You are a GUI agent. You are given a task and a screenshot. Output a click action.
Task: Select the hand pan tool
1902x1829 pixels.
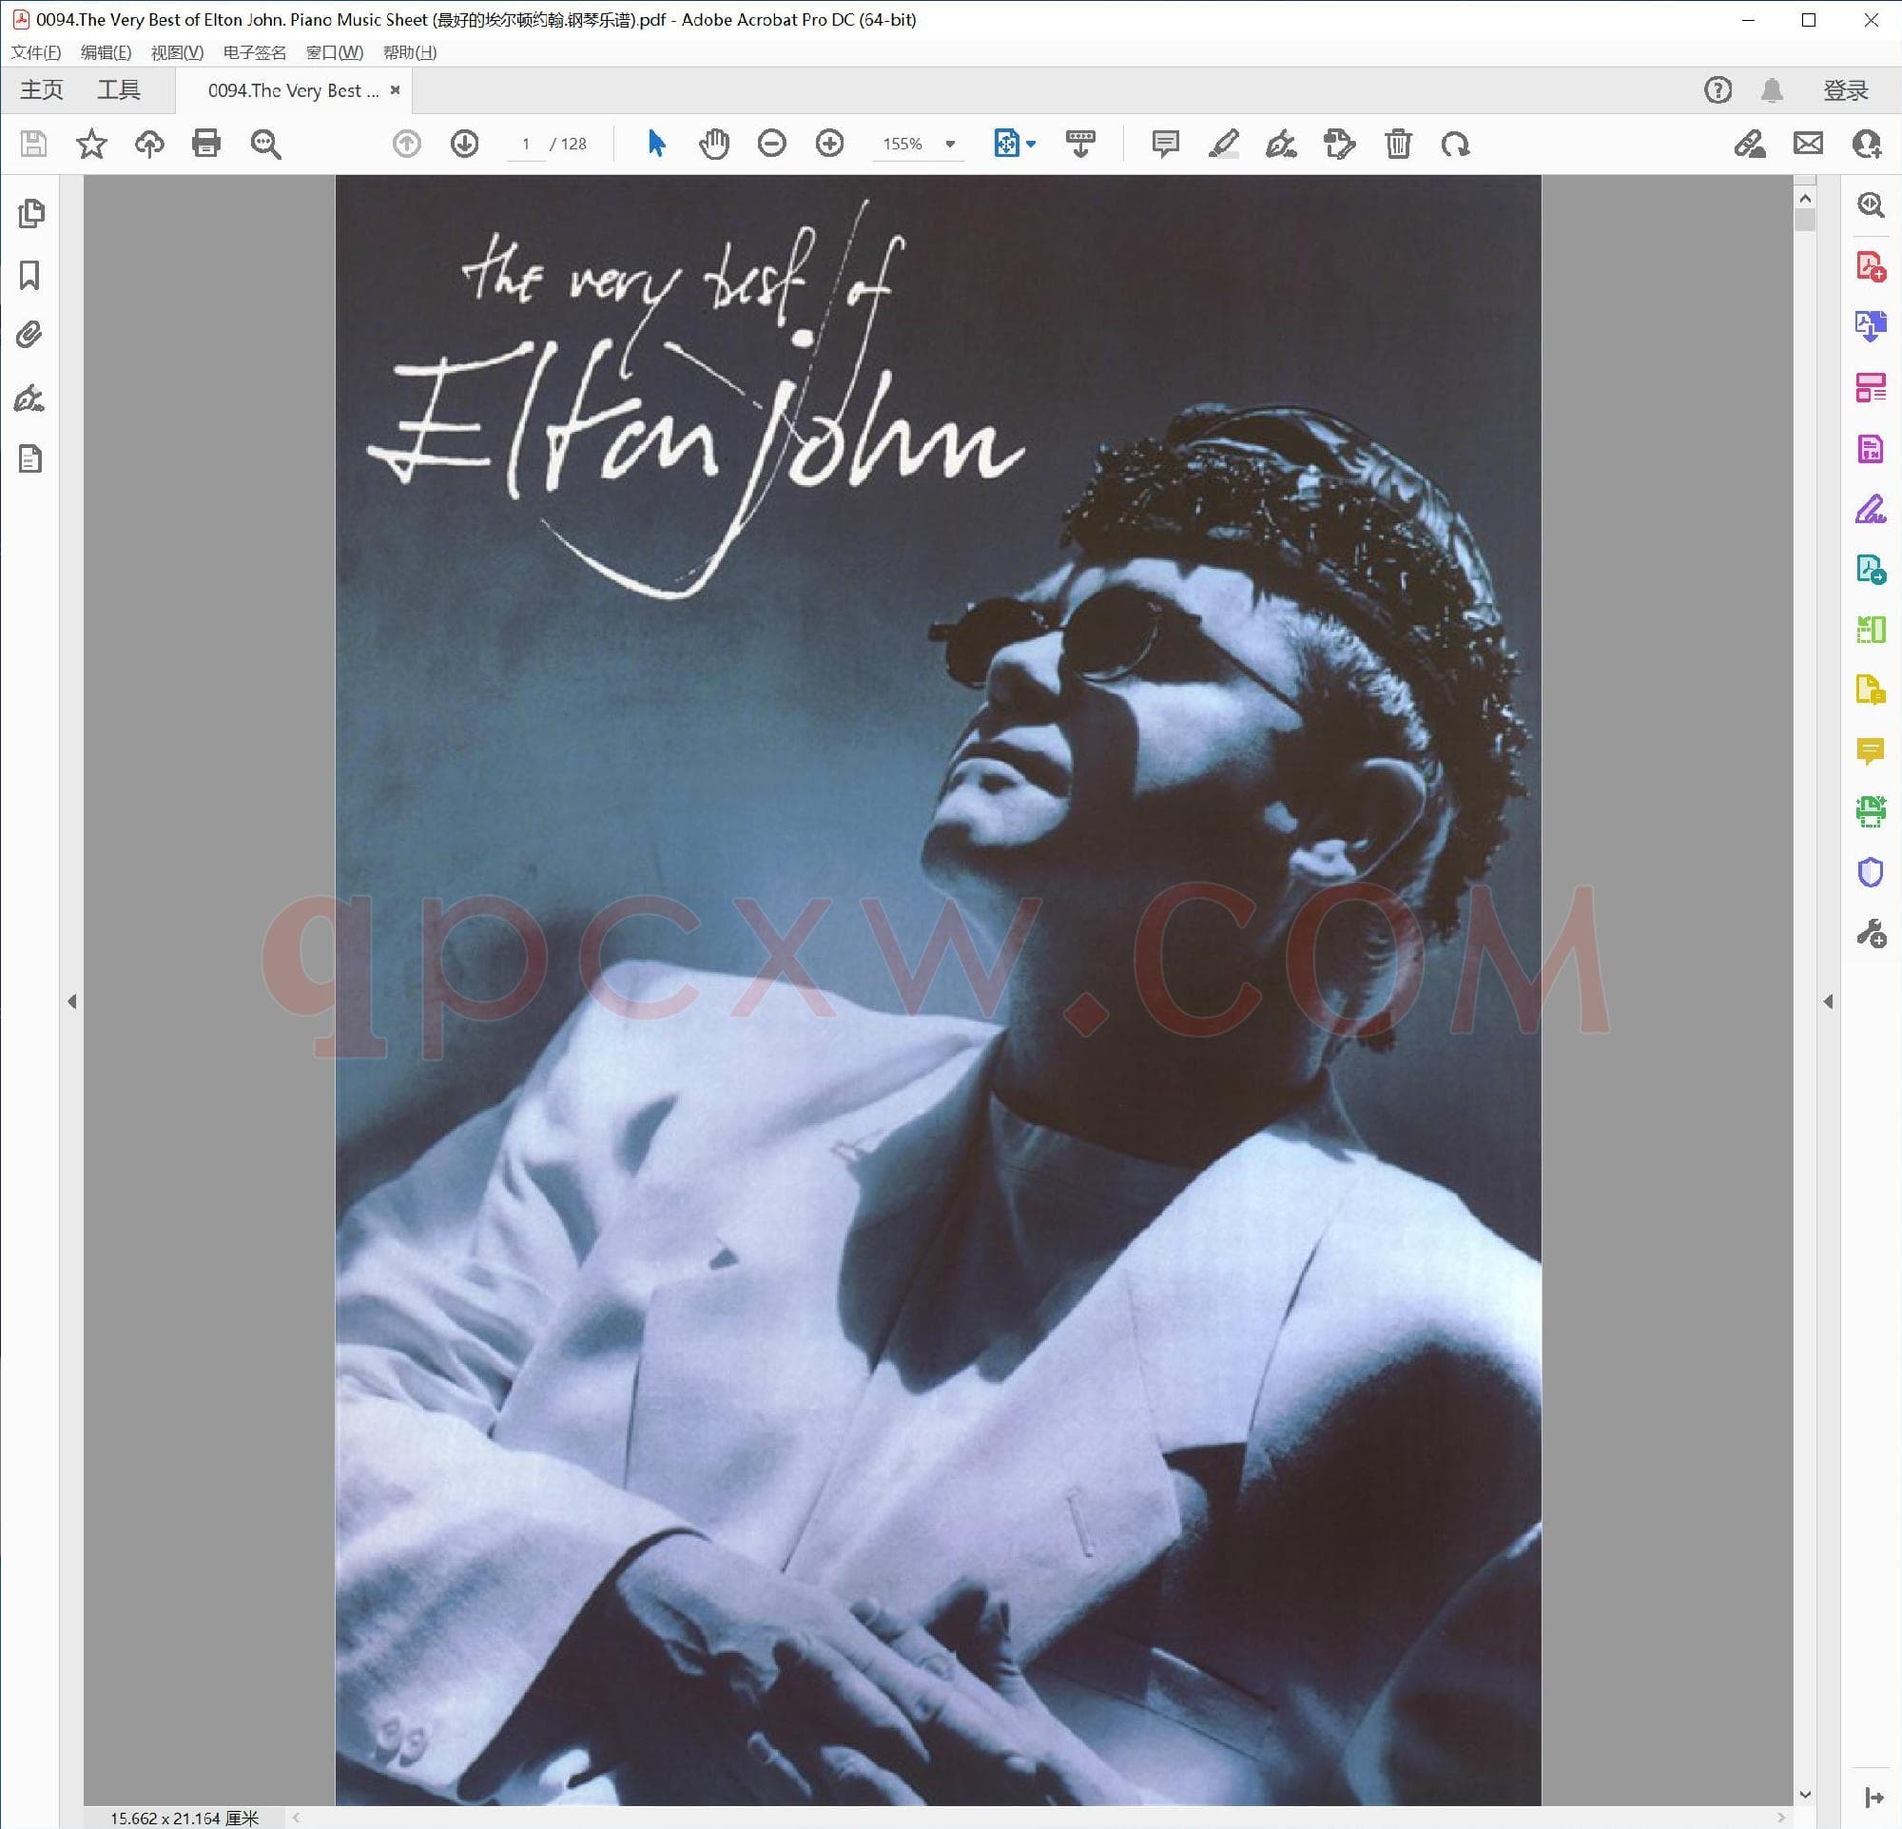click(x=713, y=144)
